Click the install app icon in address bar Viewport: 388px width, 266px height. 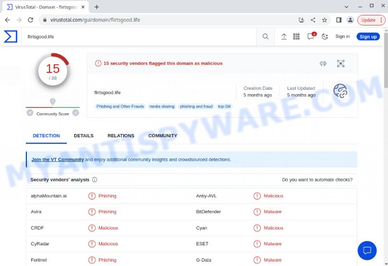pos(301,20)
